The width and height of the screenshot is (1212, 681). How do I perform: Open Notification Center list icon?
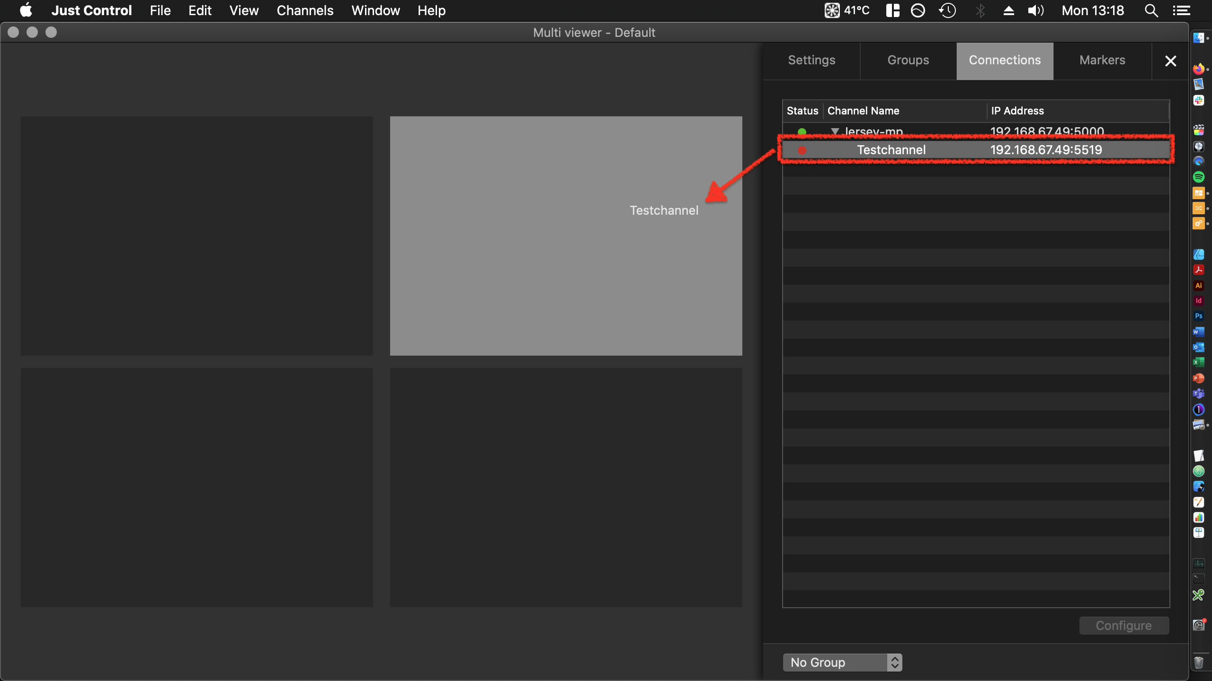pyautogui.click(x=1181, y=10)
